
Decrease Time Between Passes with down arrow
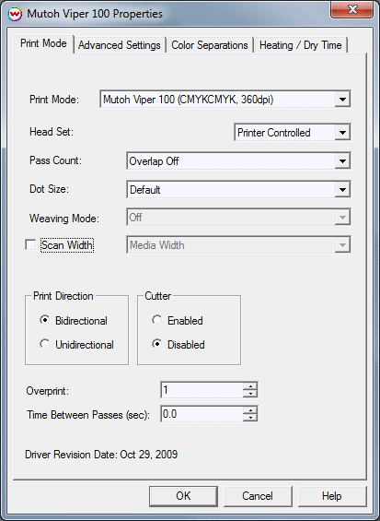[250, 418]
